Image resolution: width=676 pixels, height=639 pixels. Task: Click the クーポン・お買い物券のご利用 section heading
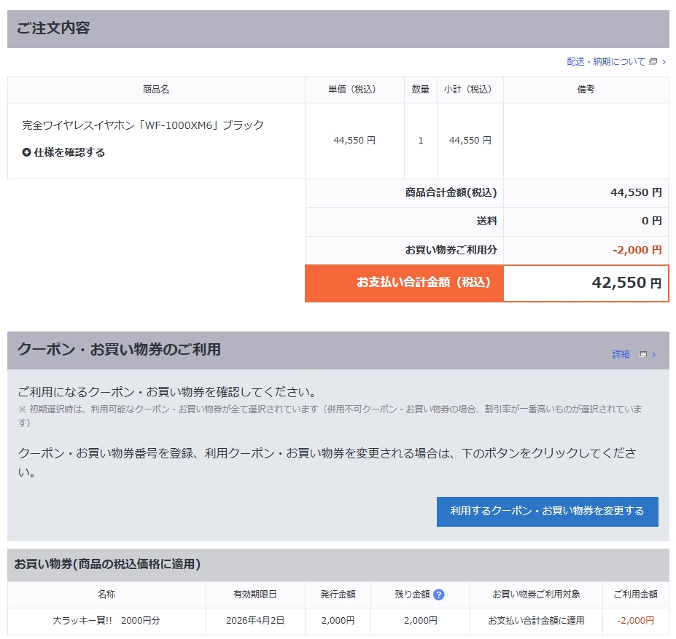(x=119, y=350)
